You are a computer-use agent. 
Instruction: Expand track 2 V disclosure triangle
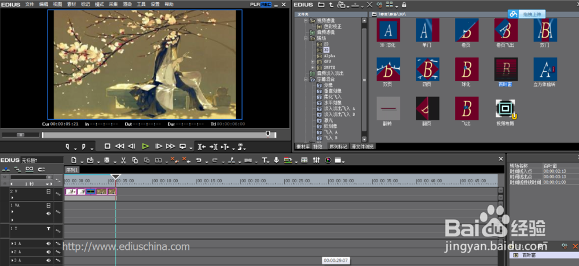[x=12, y=198]
